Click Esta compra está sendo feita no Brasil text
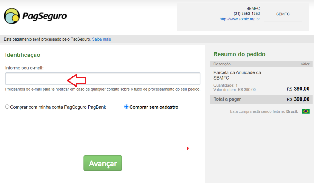 tap(264, 111)
